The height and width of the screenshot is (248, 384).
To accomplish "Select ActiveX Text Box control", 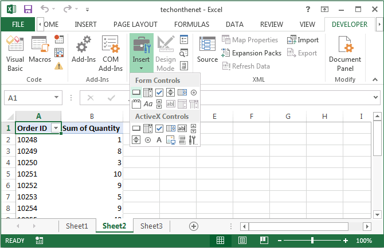I will click(x=182, y=128).
